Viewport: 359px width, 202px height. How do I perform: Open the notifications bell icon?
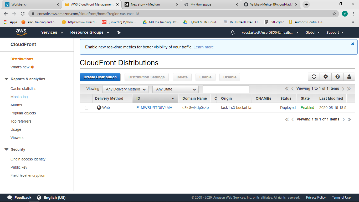point(232,32)
